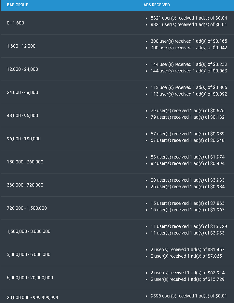Click the 2 users $62.914 ad entry

point(187,273)
